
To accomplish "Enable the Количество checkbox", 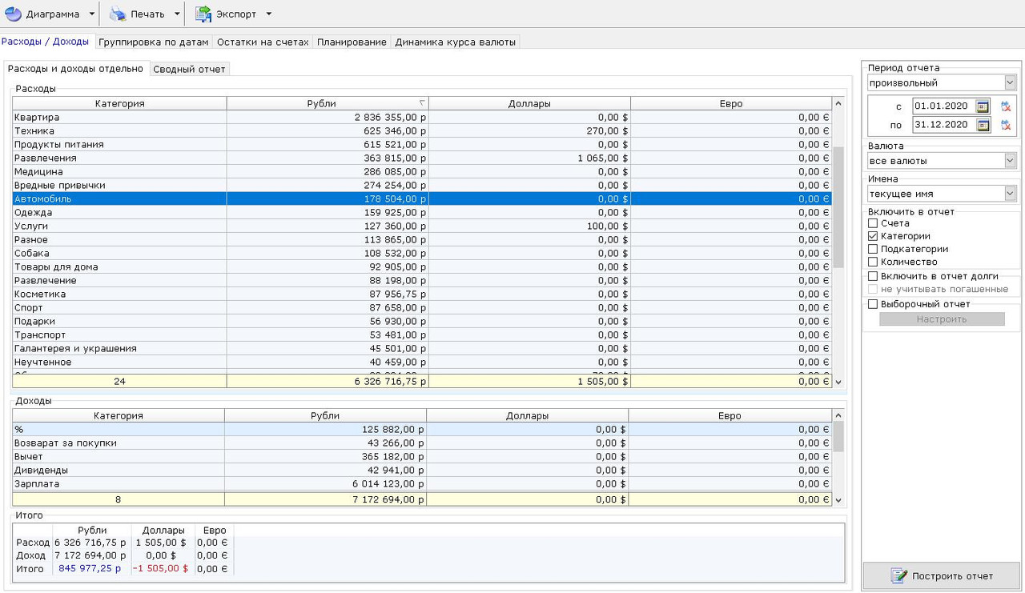I will [873, 262].
